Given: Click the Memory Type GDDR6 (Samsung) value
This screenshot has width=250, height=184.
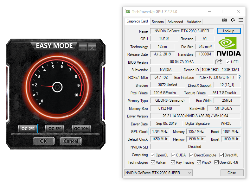Looking at the screenshot, I should [170, 100].
